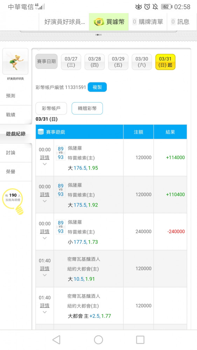Screen dimensions: 197x350
Task: Select the highlighted 03/31 (日) date
Action: click(165, 62)
